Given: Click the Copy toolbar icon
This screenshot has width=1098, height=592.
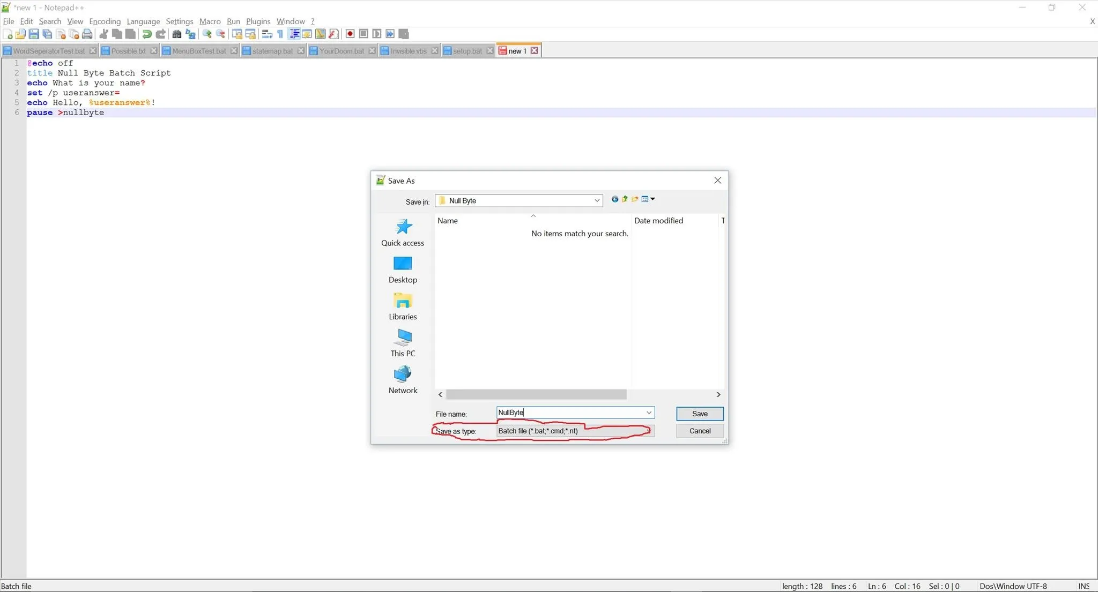Looking at the screenshot, I should 117,34.
